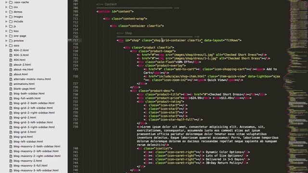Open blog-grid-2.html file
Image resolution: width=308 pixels, height=173 pixels.
click(x=25, y=117)
